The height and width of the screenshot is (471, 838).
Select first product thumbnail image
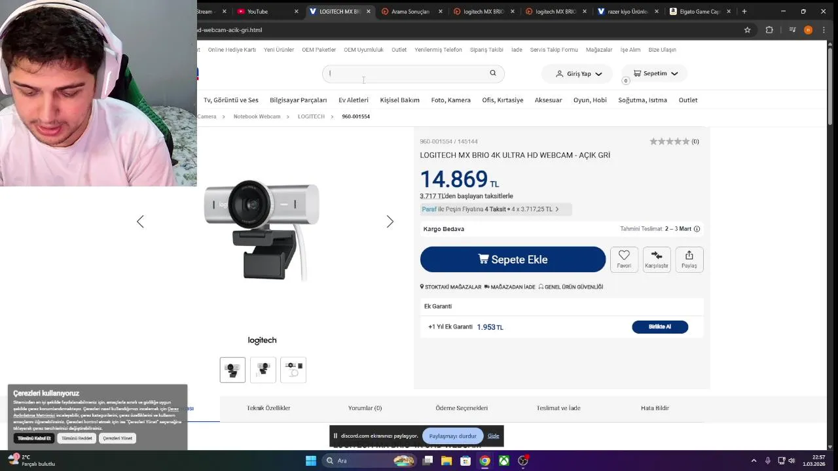click(232, 370)
